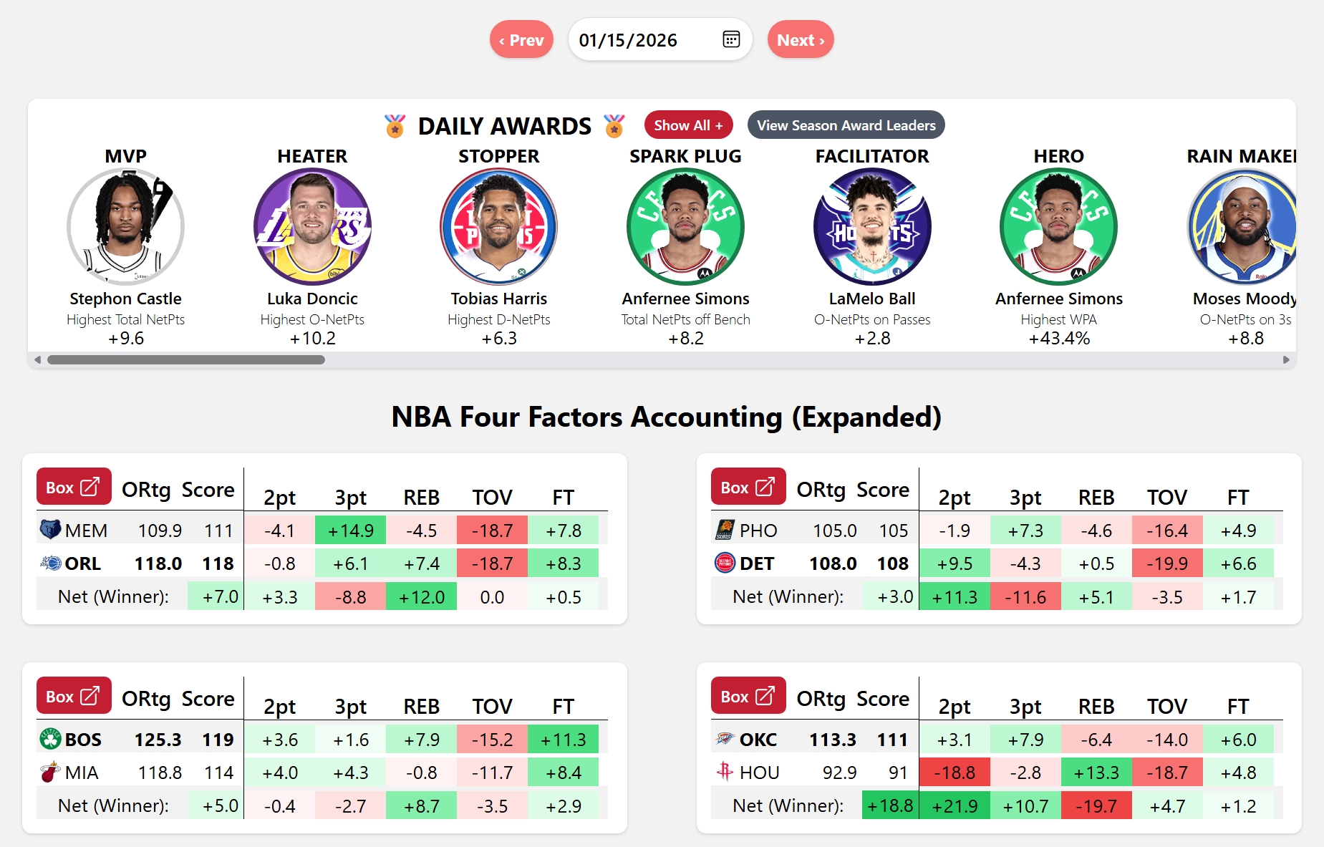The width and height of the screenshot is (1324, 847).
Task: Select Anfernee Simons Spark Plug photo
Action: (x=686, y=227)
